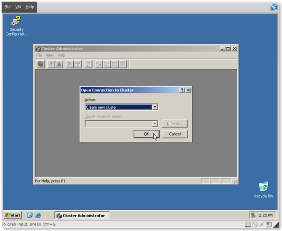This screenshot has height=231, width=282.
Task: Open the File menu in Cluster Administrator
Action: click(39, 55)
